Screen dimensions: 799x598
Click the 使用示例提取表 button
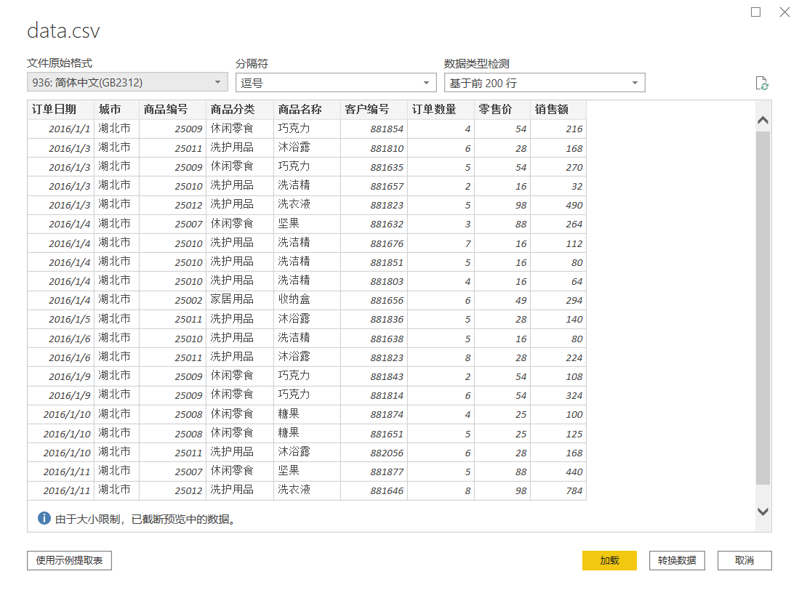tap(69, 560)
